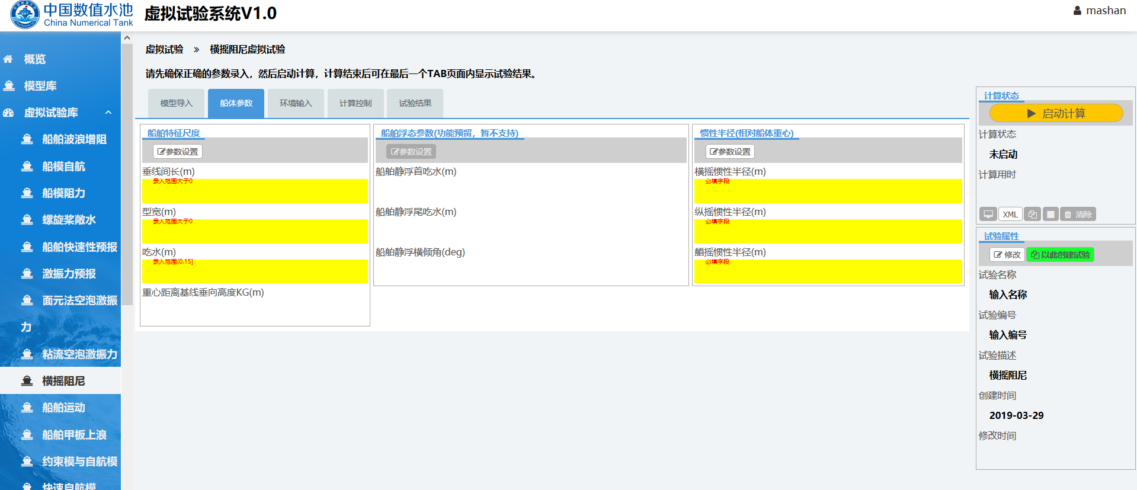The width and height of the screenshot is (1137, 490).
Task: Click the 垂线间长 yellow input field
Action: pos(255,191)
